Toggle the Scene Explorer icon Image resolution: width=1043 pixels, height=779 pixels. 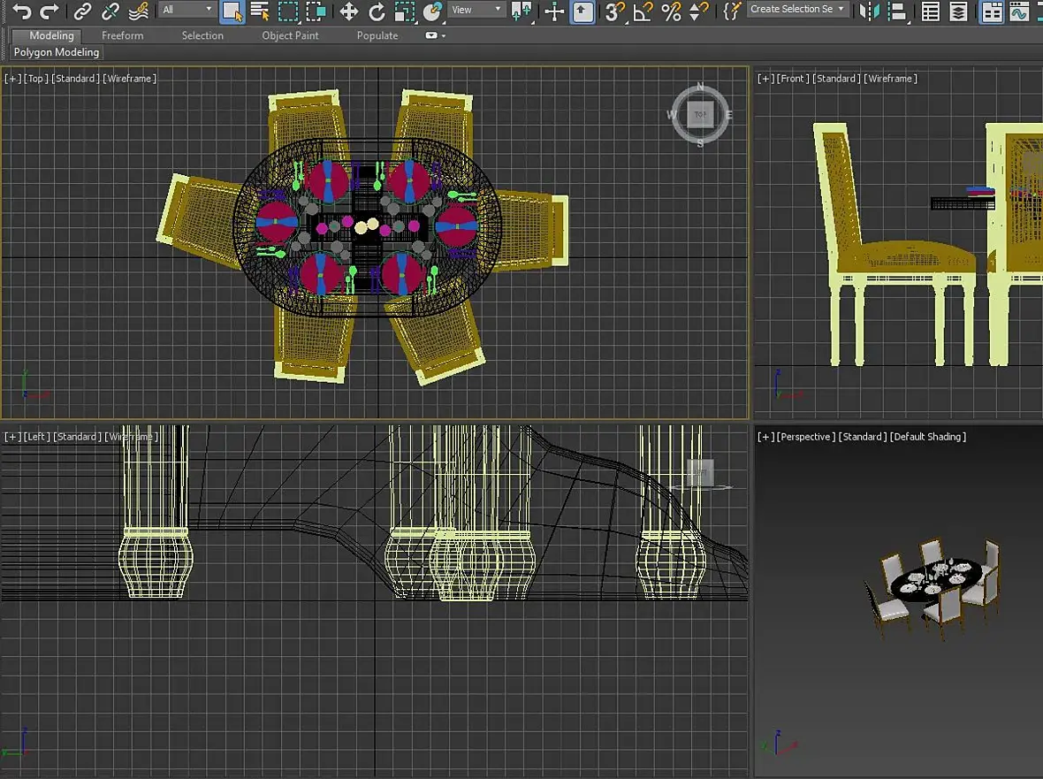931,11
